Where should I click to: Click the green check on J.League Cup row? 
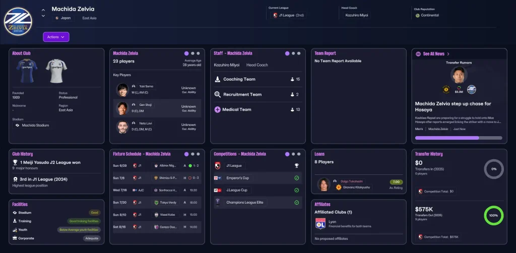(296, 190)
